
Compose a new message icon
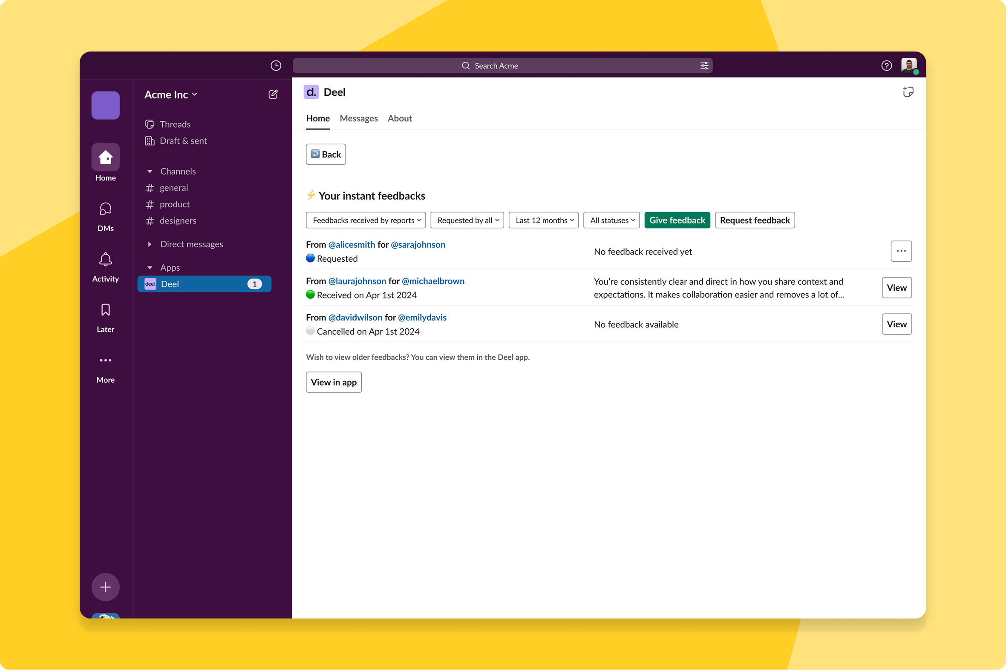click(x=273, y=94)
